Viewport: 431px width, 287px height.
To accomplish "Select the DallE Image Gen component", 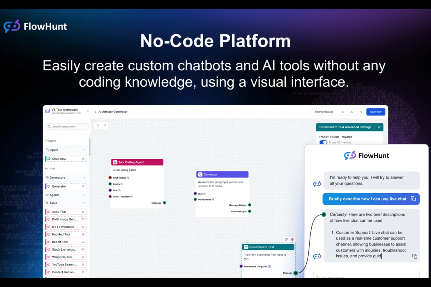I will click(66, 219).
